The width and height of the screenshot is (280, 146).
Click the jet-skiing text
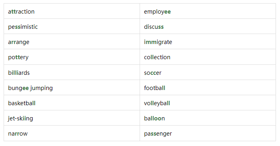click(21, 119)
